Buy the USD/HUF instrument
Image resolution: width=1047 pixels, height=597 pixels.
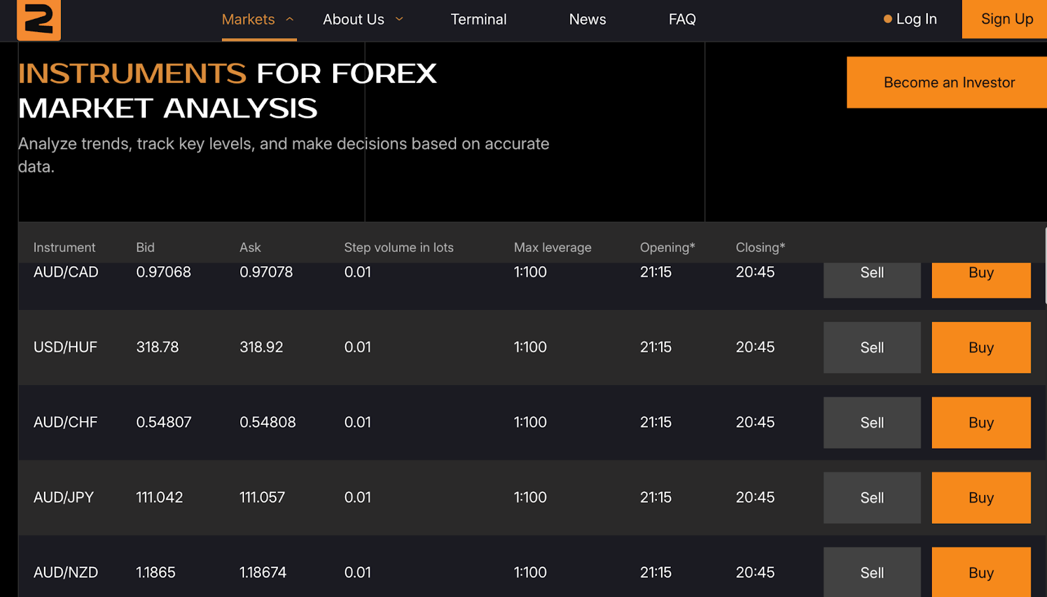(x=980, y=348)
